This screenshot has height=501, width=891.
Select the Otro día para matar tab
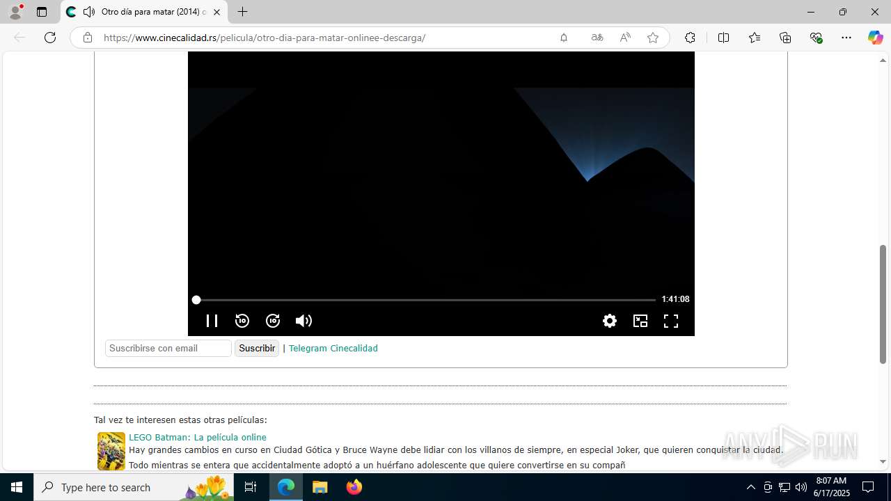tap(144, 12)
